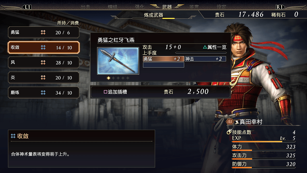The image size is (307, 173).
Task: Click the gold star weapon rarity indicator
Action: pyautogui.click(x=109, y=78)
